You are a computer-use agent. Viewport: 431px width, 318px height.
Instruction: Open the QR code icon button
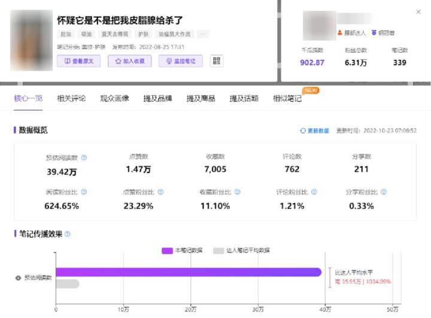coord(217,61)
